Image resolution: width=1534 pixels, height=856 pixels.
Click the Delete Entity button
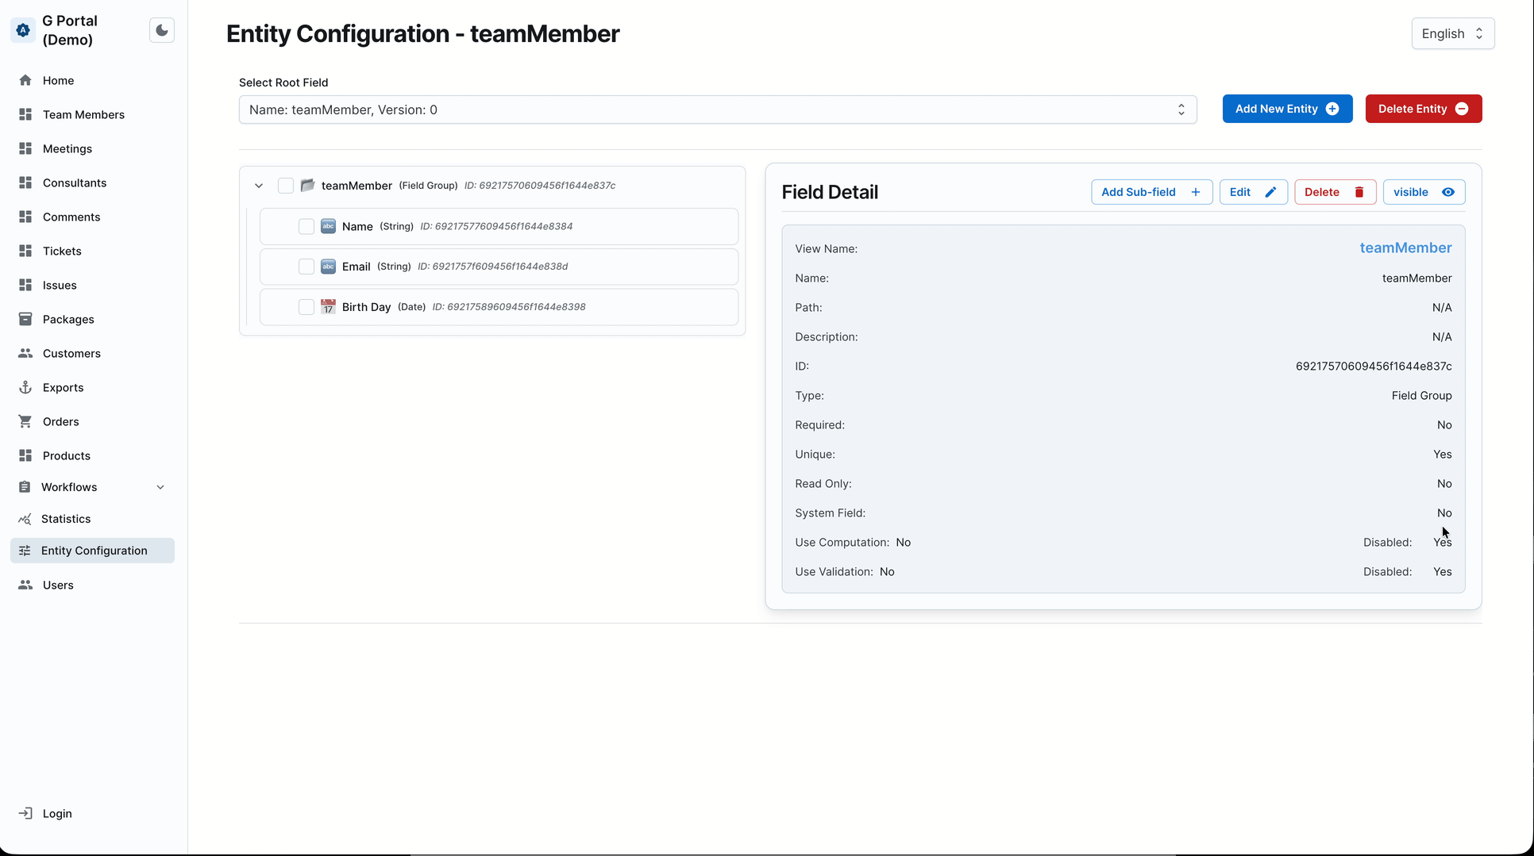1423,109
